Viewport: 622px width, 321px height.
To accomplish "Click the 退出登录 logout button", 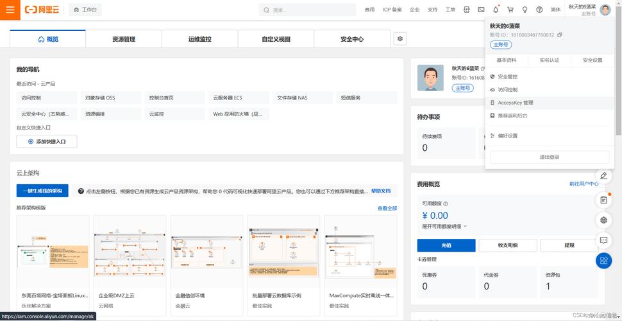I will (550, 157).
